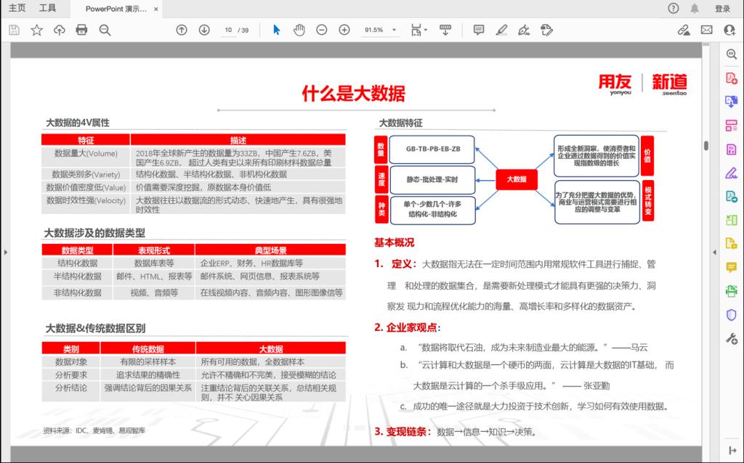Go to the next page with the down arrow
This screenshot has height=463, width=744.
click(x=204, y=30)
